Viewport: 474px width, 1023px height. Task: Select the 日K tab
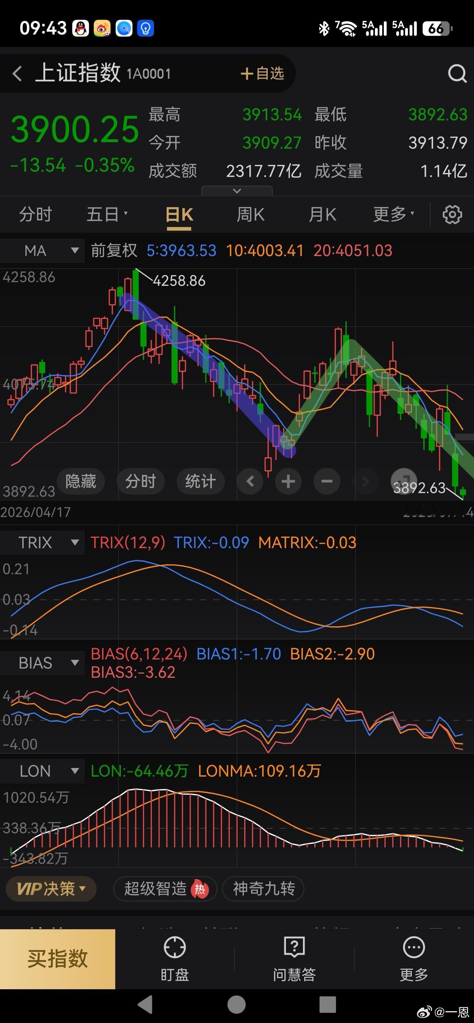click(179, 215)
